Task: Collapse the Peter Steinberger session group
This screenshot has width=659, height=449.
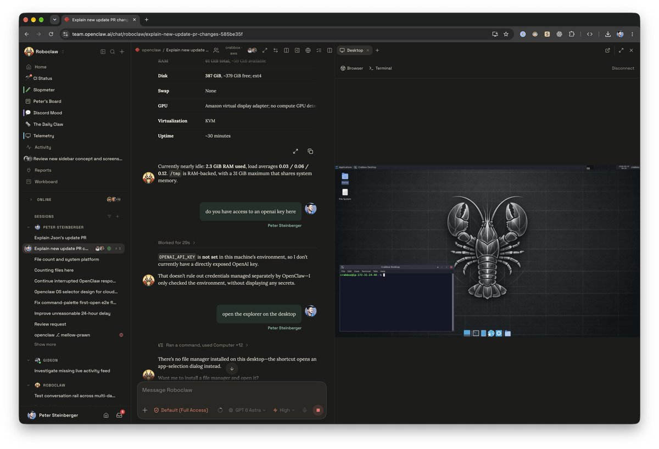Action: [29, 227]
